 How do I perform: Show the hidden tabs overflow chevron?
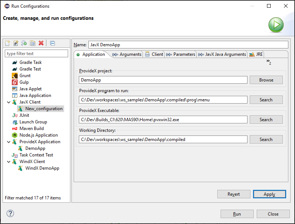point(268,62)
